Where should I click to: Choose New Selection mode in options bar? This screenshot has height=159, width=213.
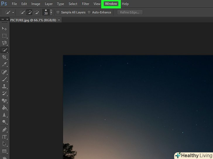(22, 12)
